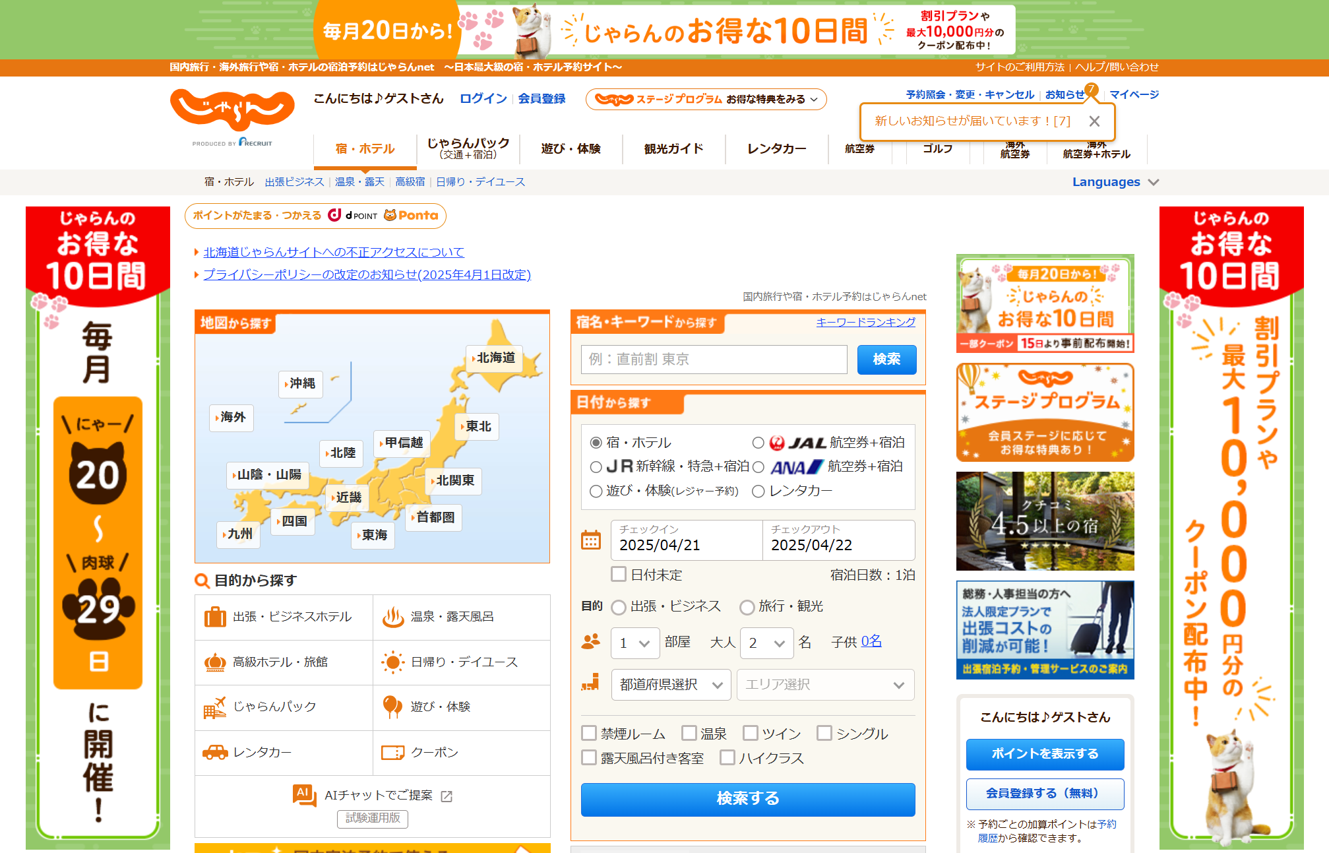Open the room count dropdown
Screen dimensions: 1329x853
635,643
